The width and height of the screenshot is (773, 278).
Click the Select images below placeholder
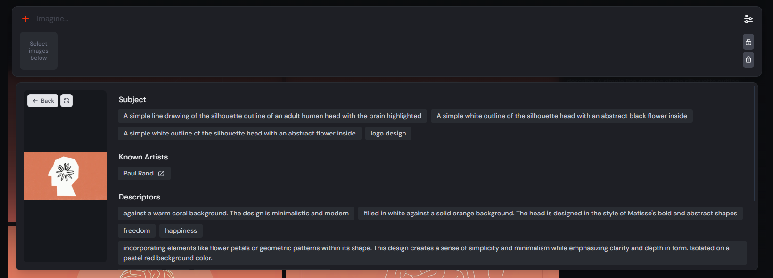point(39,51)
